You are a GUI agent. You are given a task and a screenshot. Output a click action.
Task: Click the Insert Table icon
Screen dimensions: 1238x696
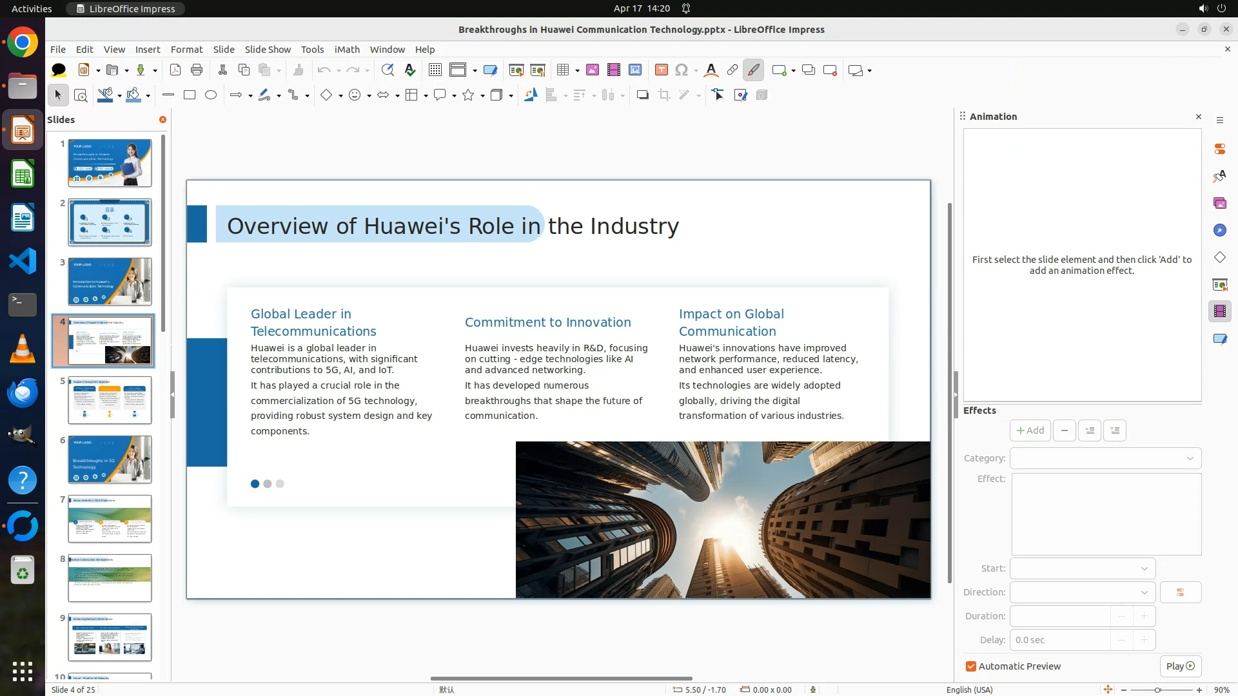coord(563,70)
